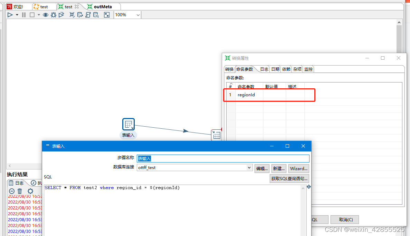Stop the transformation

click(x=31, y=14)
